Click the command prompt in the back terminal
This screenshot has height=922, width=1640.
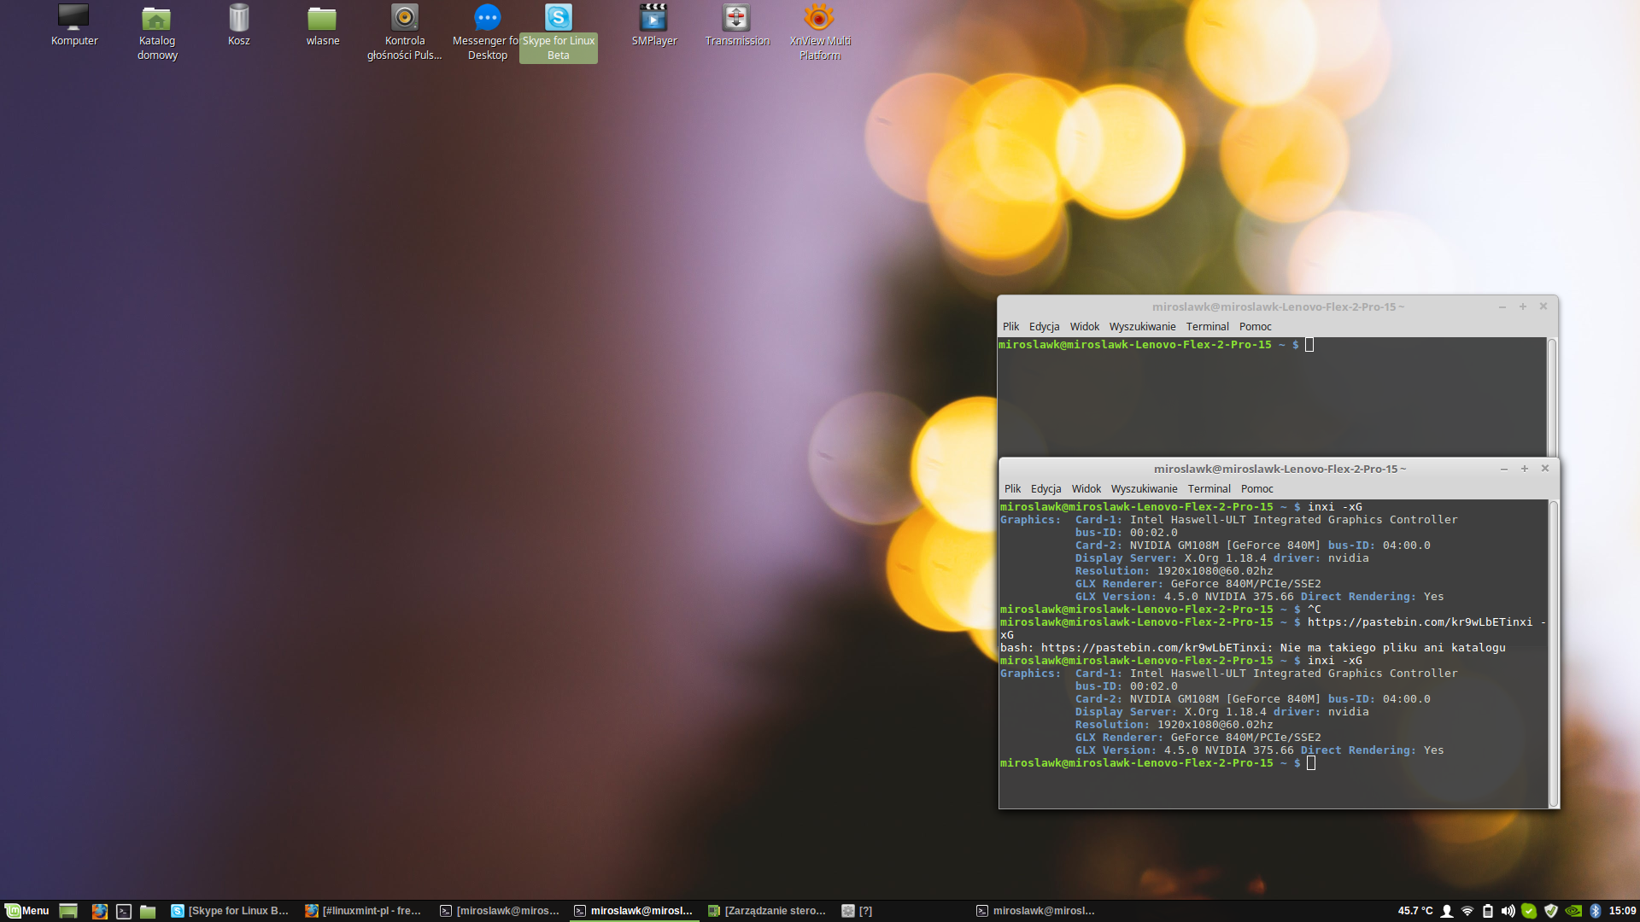click(1156, 345)
